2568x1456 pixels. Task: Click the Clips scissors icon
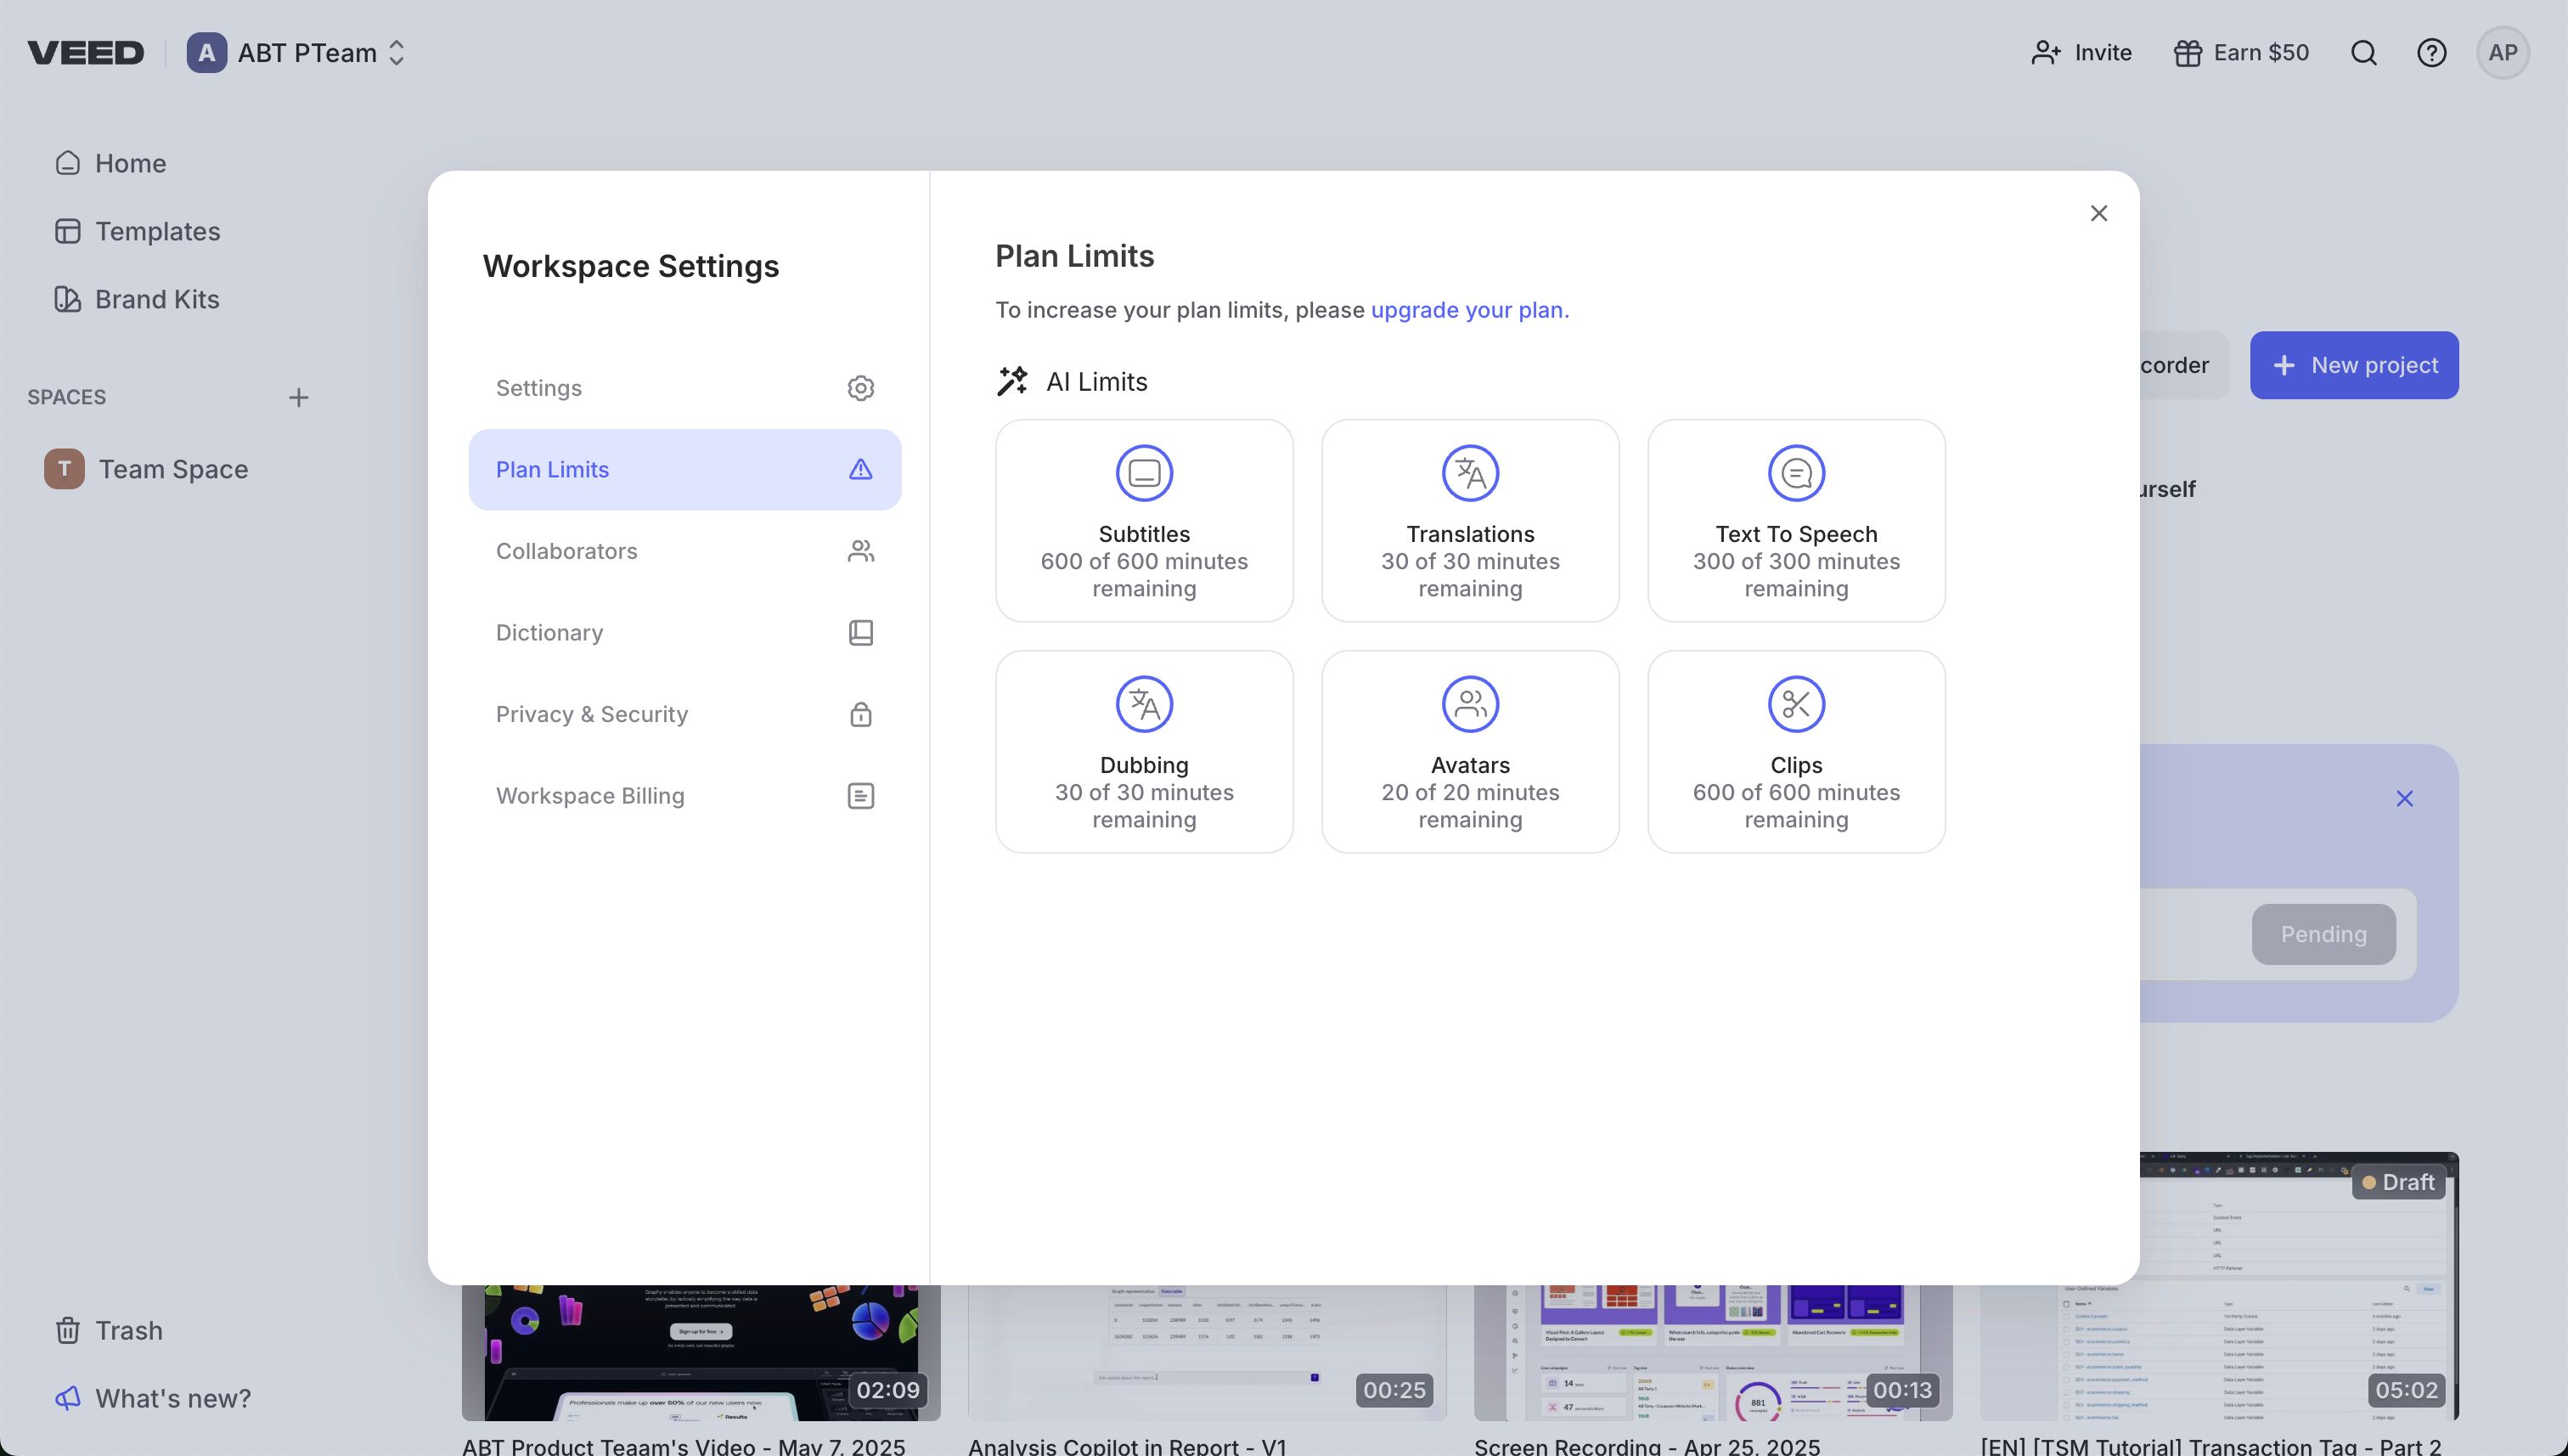[x=1796, y=704]
